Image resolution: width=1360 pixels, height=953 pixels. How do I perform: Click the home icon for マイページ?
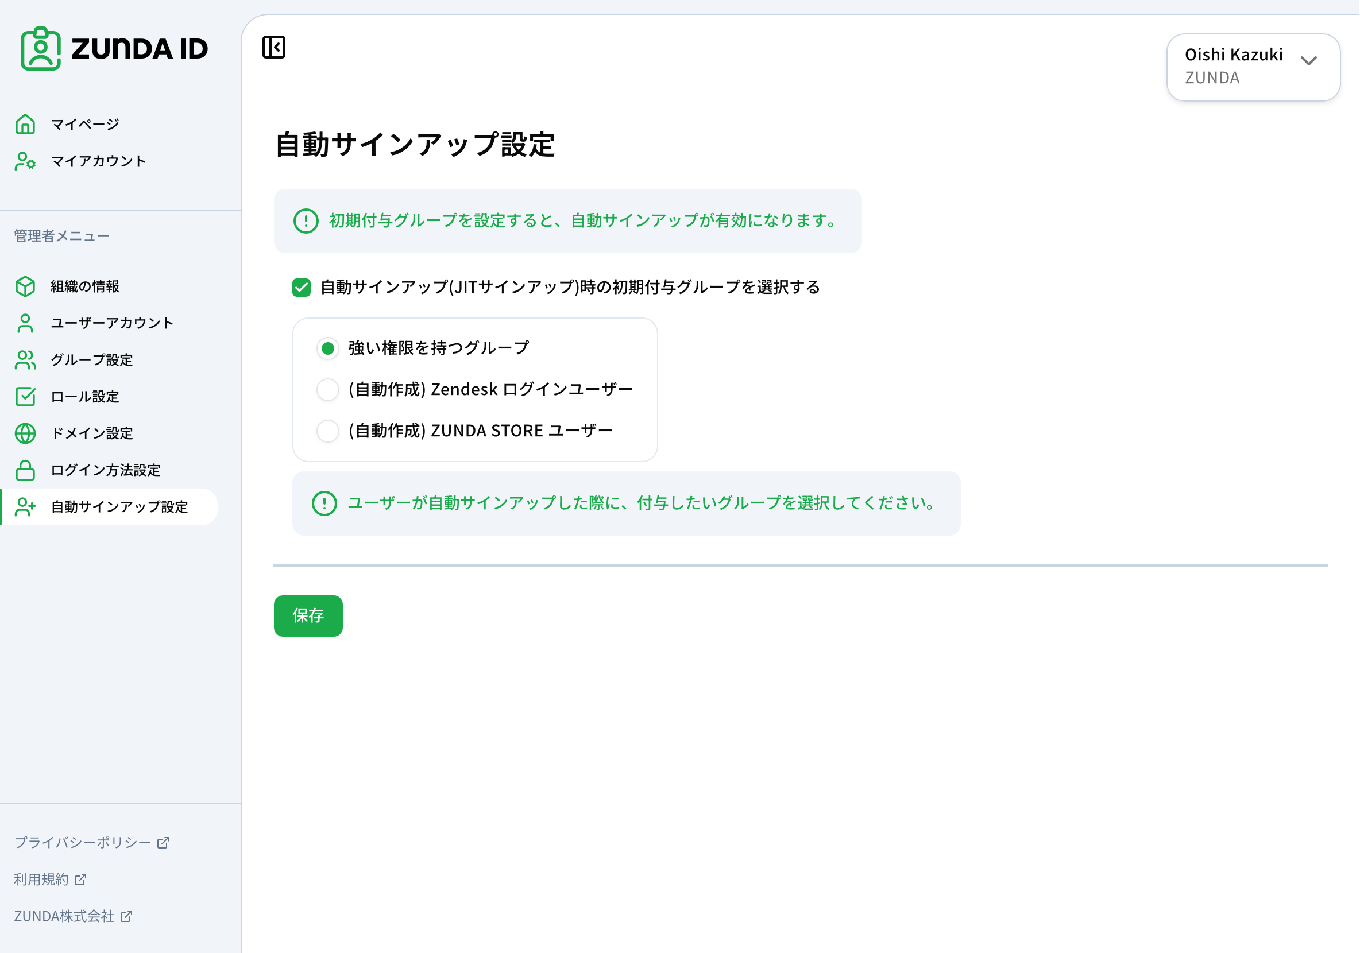tap(25, 125)
